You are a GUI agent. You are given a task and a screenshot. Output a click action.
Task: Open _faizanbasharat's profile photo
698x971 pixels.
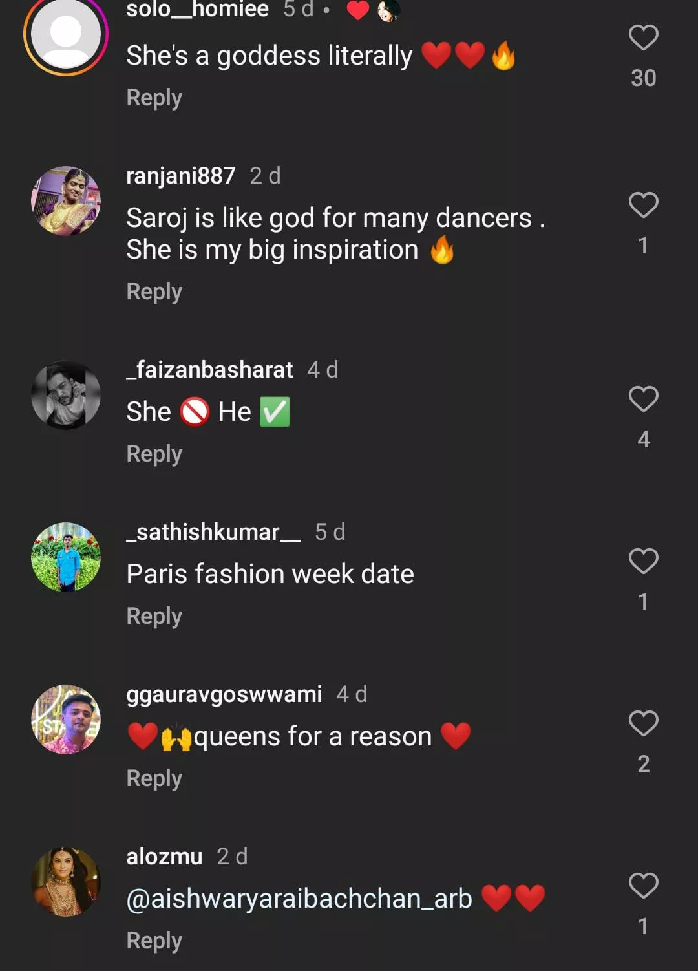[66, 395]
